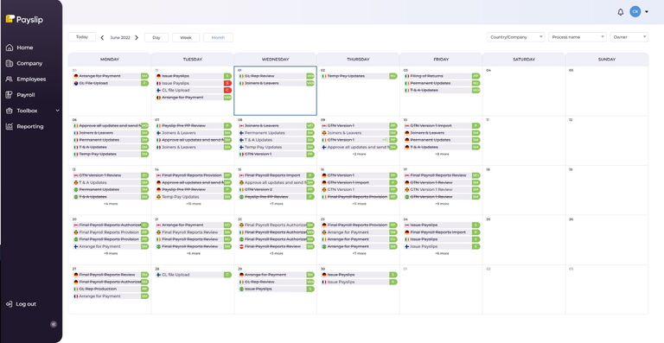Expand hidden events on the 20th
Viewport: 664px width, 343px height.
coord(110,254)
